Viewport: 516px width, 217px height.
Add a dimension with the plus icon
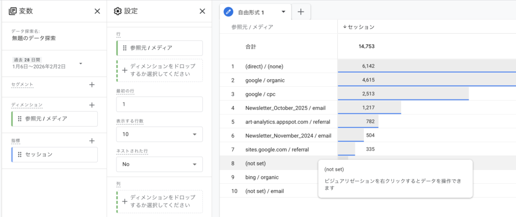[x=92, y=105]
